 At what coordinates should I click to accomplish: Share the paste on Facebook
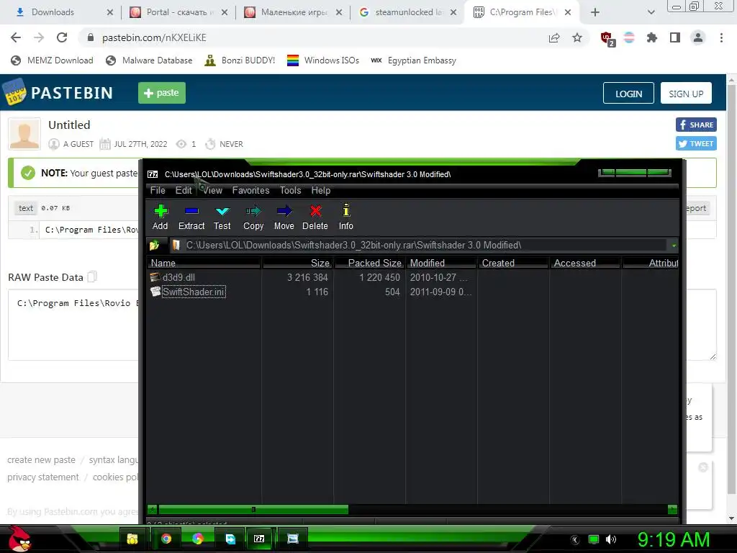pos(696,125)
